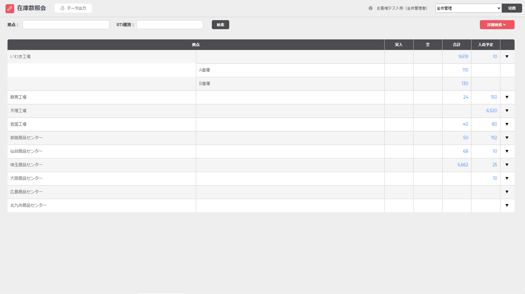Open the 68 total link for 仙台商品センター

466,151
